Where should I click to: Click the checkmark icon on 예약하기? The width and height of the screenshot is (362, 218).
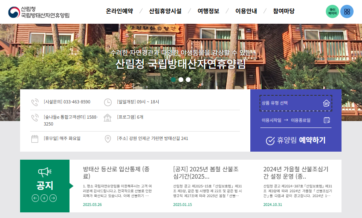coord(270,140)
